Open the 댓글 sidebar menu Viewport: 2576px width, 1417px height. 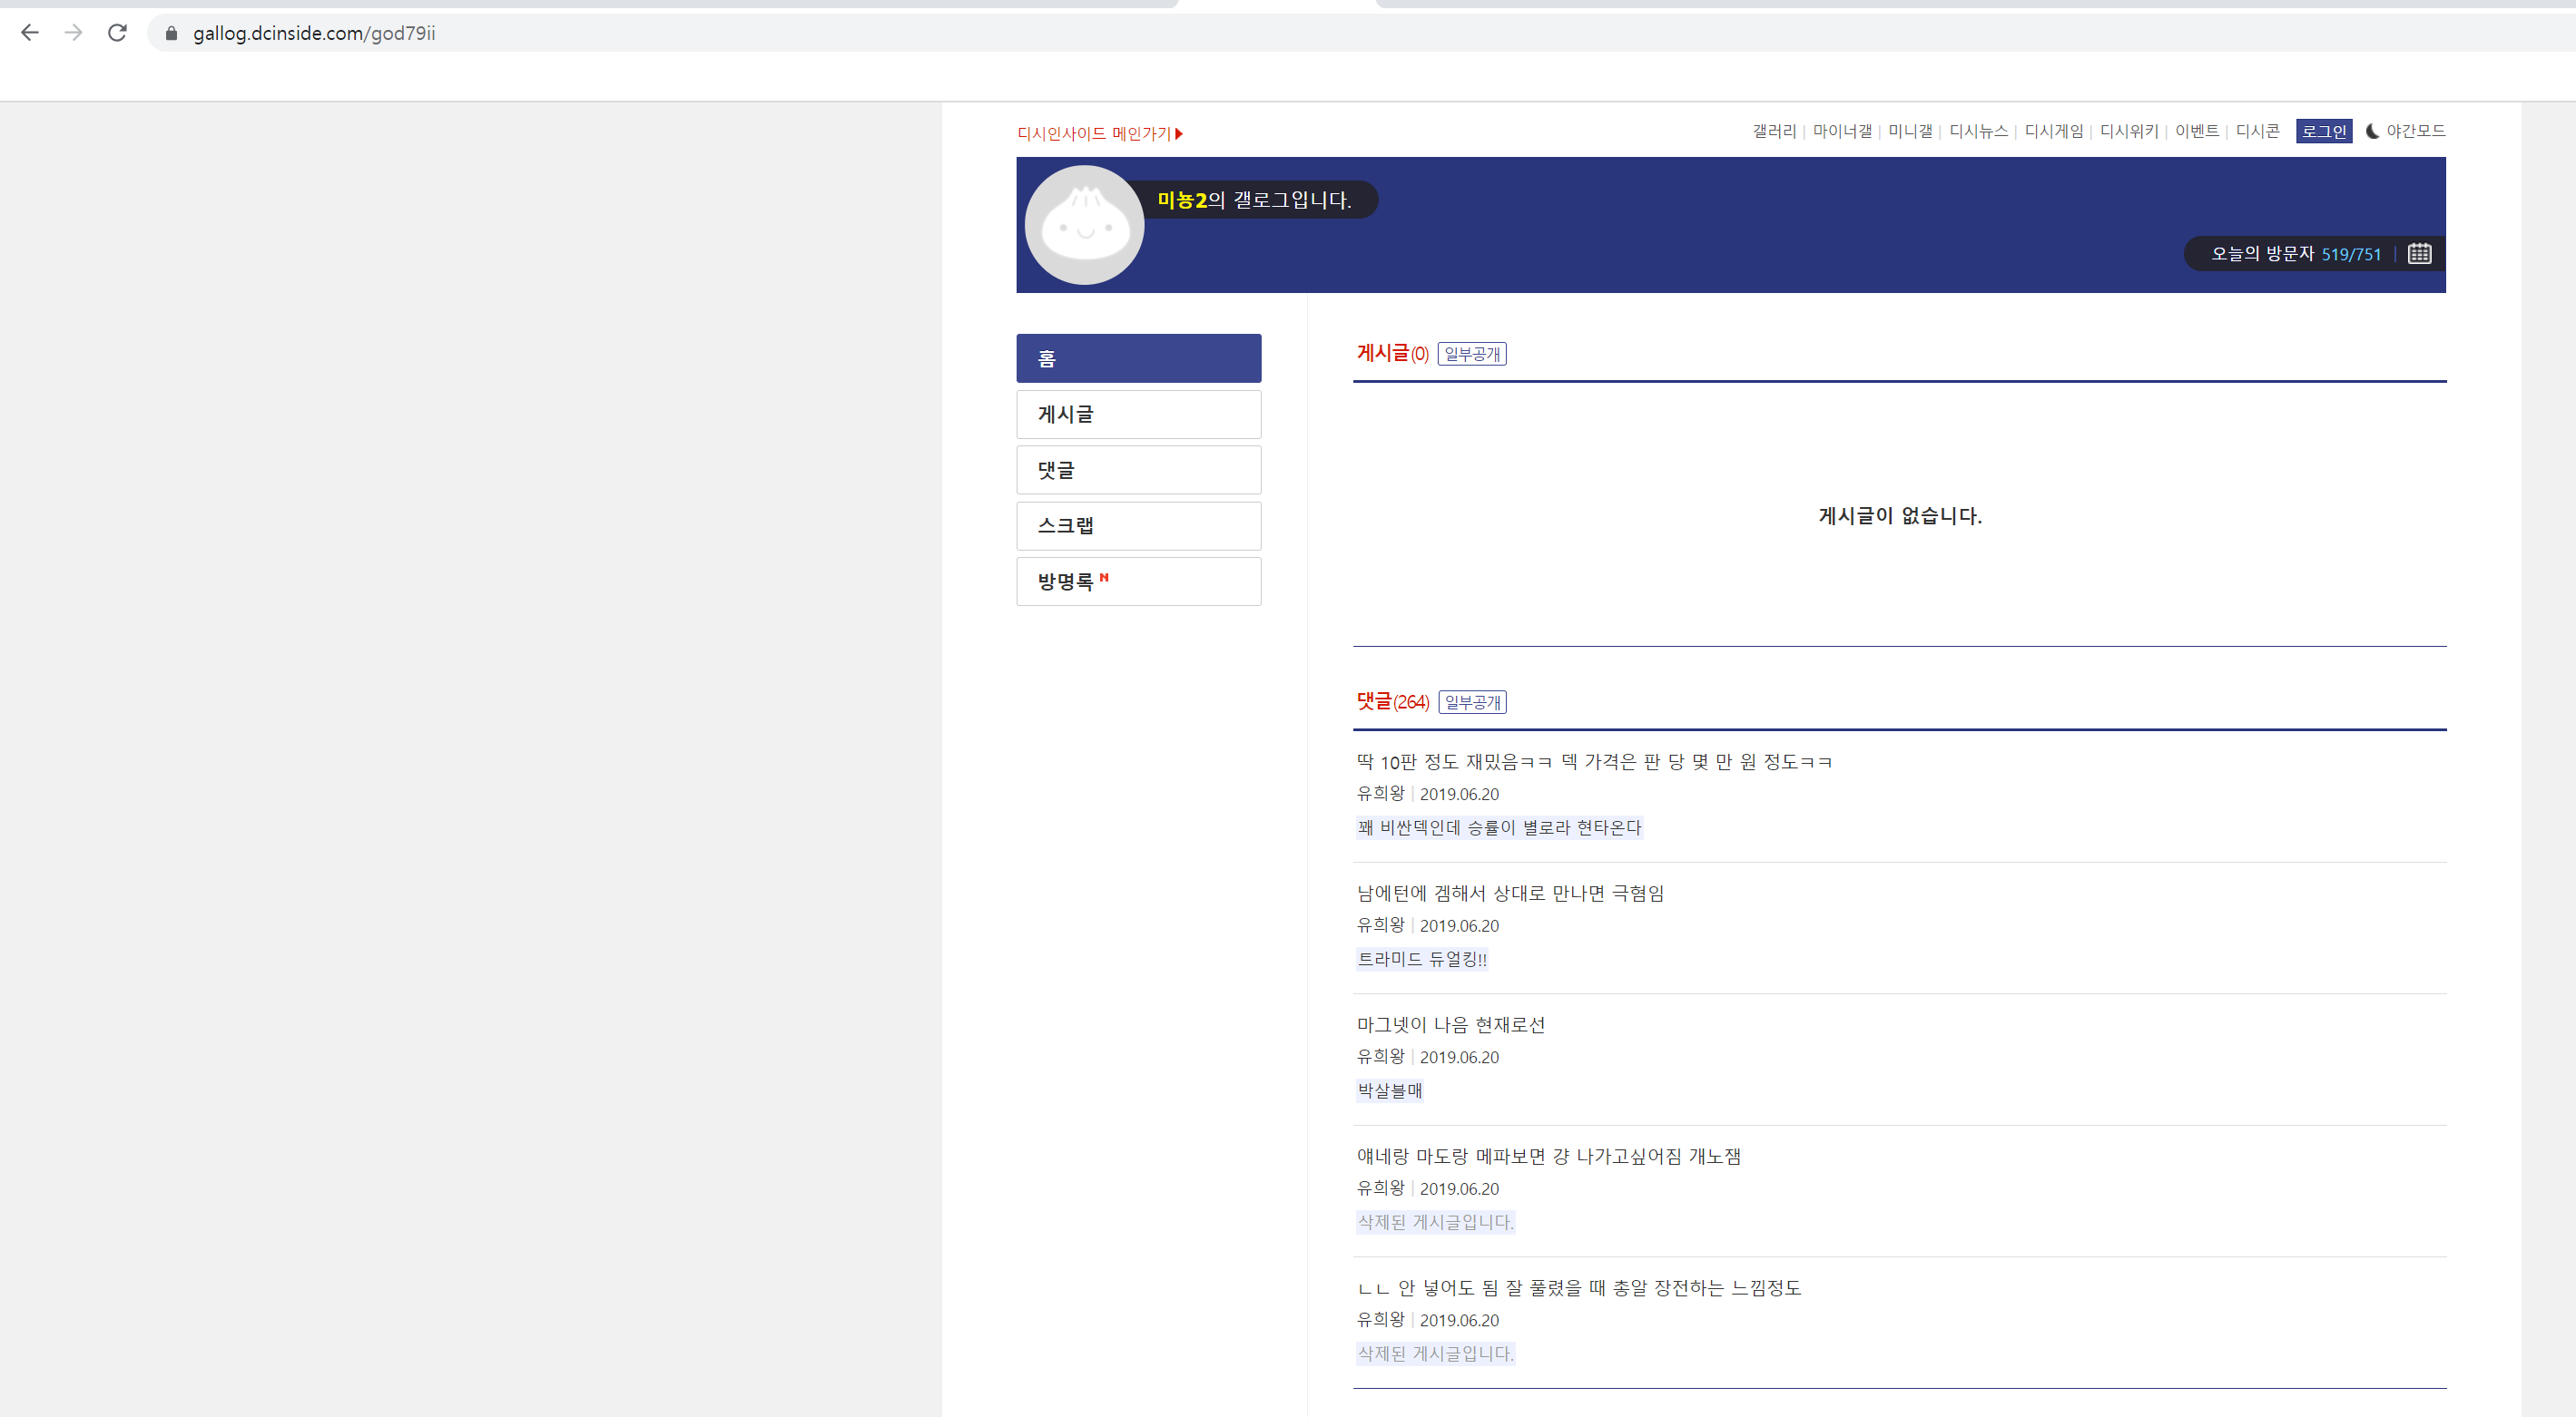coord(1138,470)
